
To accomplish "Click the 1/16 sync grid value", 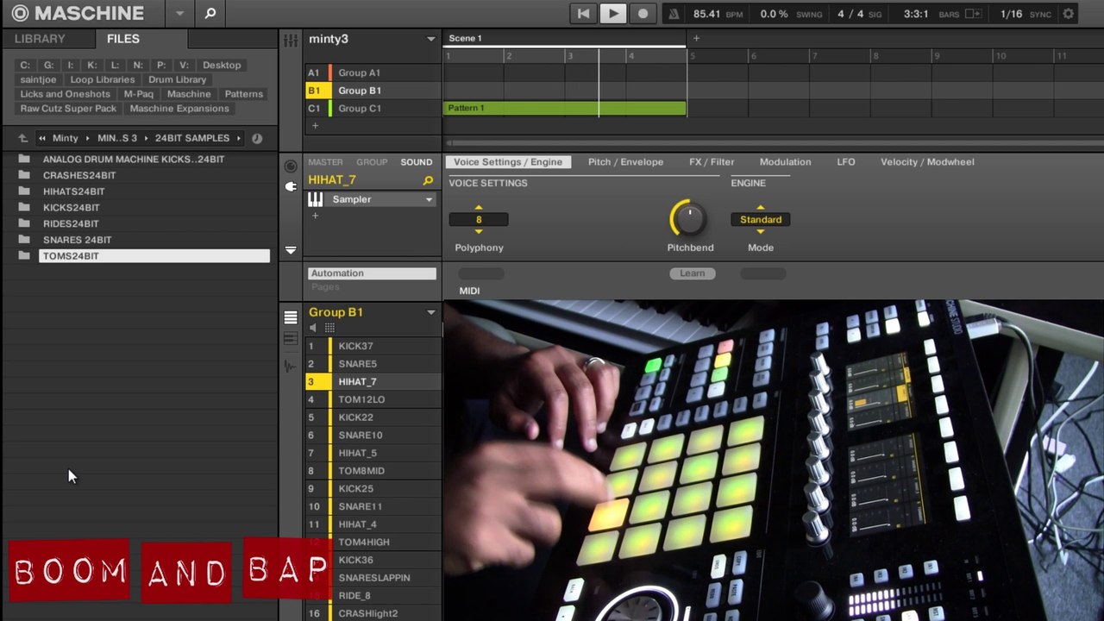I will [x=1011, y=14].
